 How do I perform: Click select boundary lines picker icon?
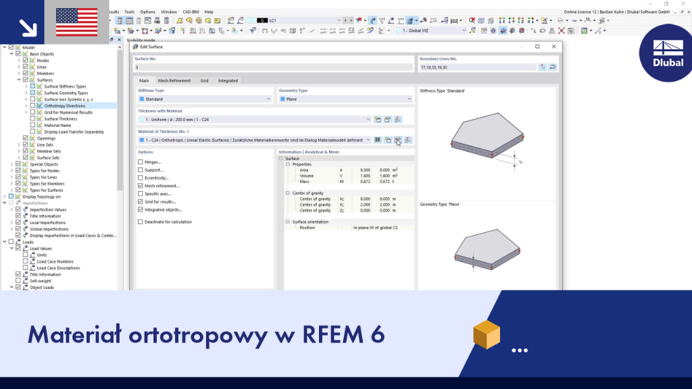(x=543, y=67)
